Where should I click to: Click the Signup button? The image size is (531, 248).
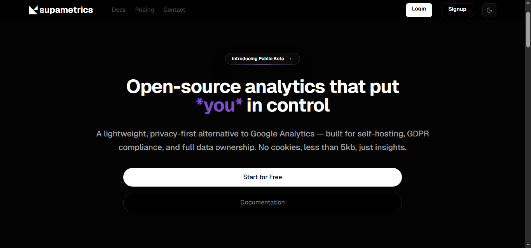pos(457,10)
